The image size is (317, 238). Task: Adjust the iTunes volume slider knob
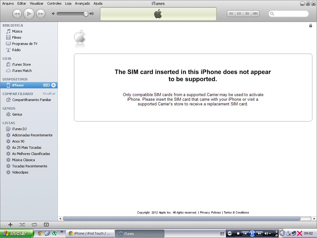click(x=86, y=14)
